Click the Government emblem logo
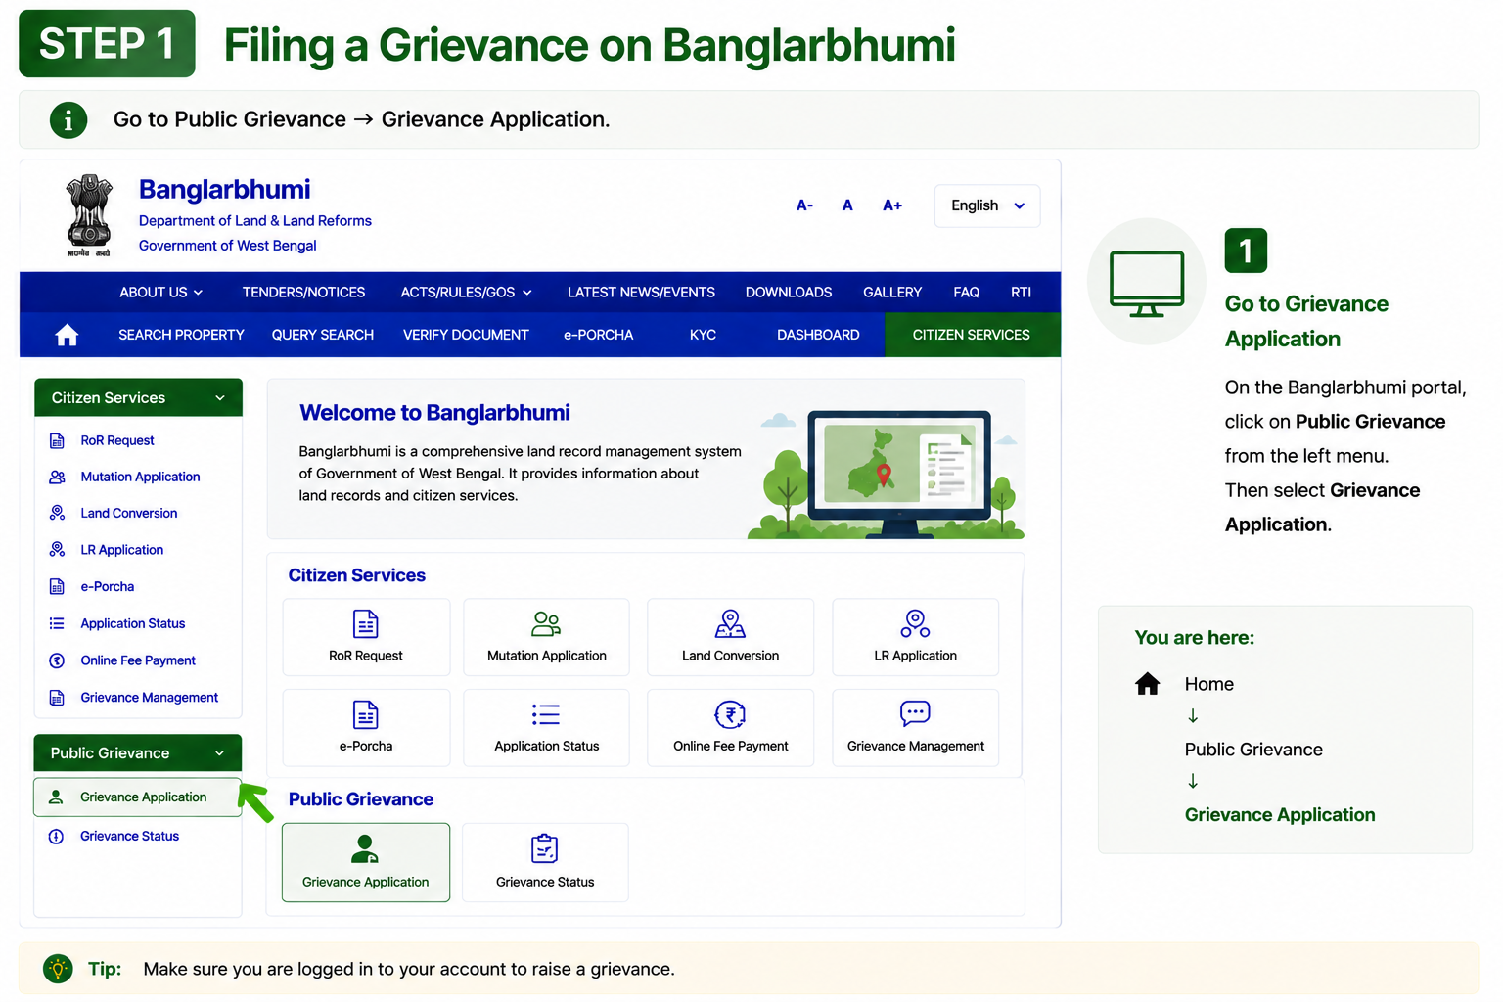 point(89,215)
